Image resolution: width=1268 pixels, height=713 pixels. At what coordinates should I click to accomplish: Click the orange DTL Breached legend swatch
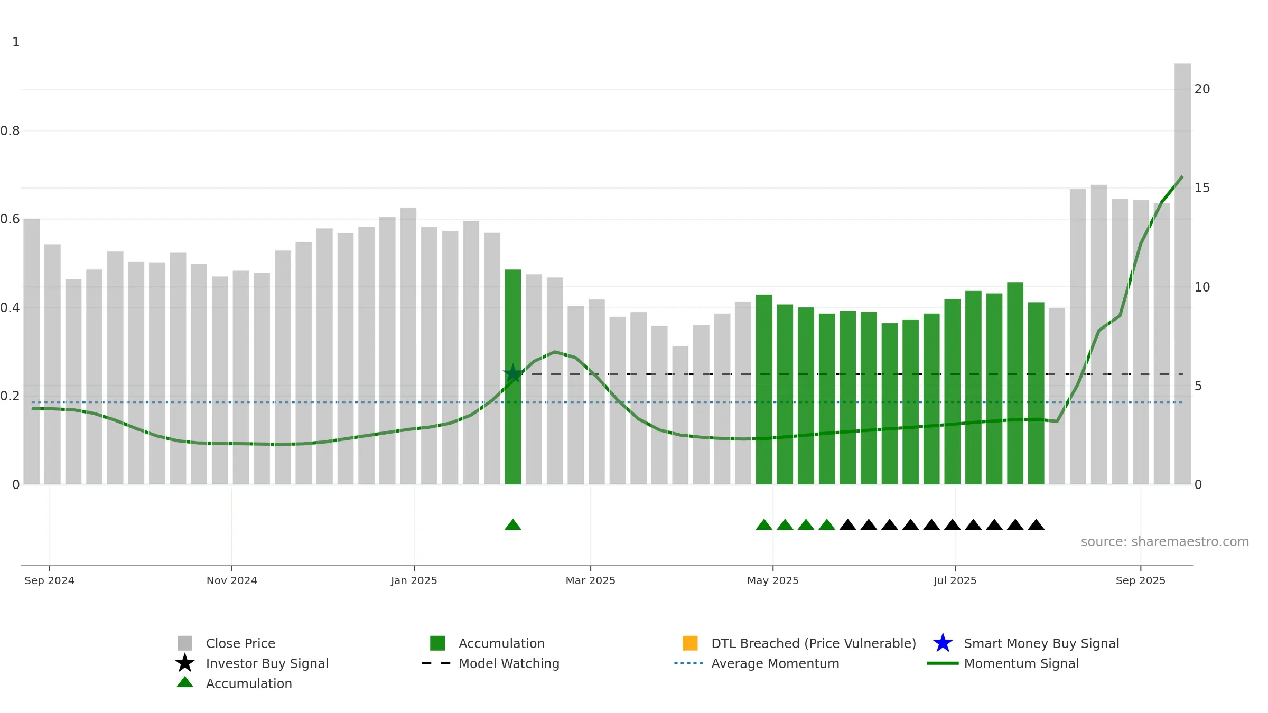(x=690, y=643)
